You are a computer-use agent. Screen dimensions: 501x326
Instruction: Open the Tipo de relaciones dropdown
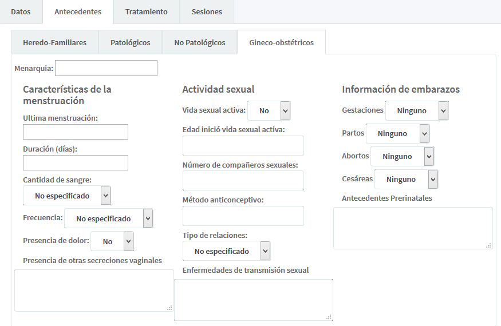tap(226, 251)
